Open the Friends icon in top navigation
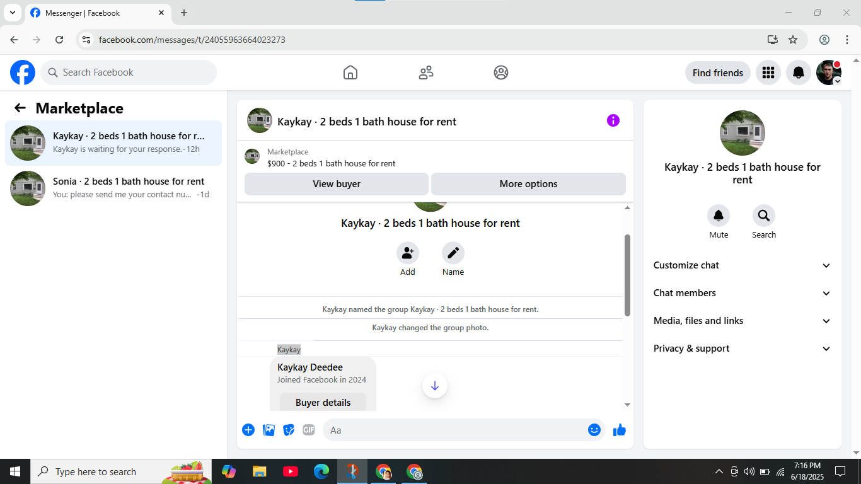The width and height of the screenshot is (861, 484). 426,72
